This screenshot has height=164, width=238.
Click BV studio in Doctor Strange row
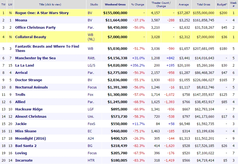tap(90, 80)
